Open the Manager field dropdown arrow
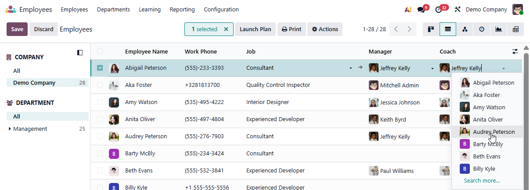 [x=432, y=68]
